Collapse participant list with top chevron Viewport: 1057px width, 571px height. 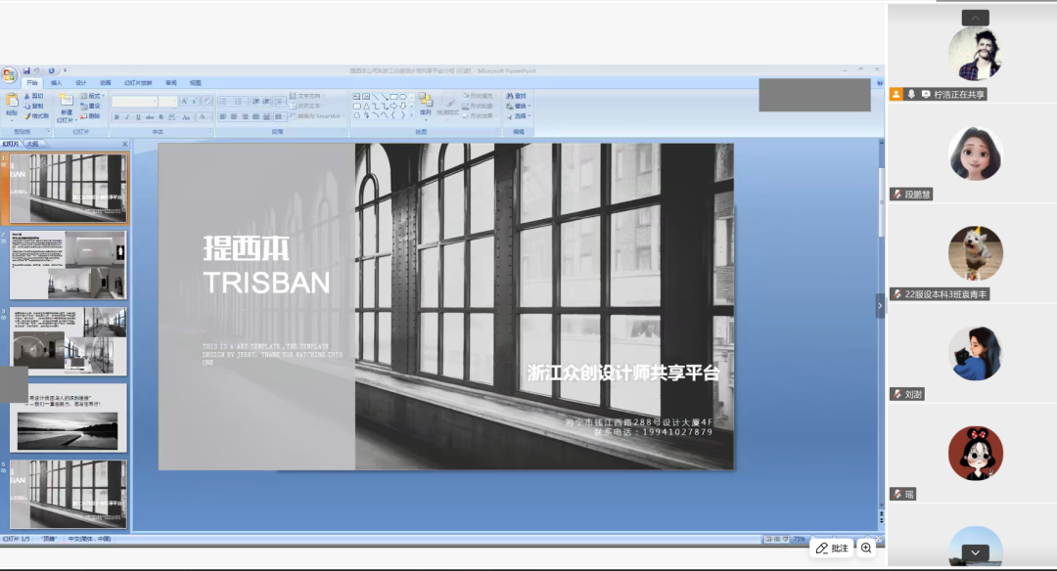(x=975, y=18)
